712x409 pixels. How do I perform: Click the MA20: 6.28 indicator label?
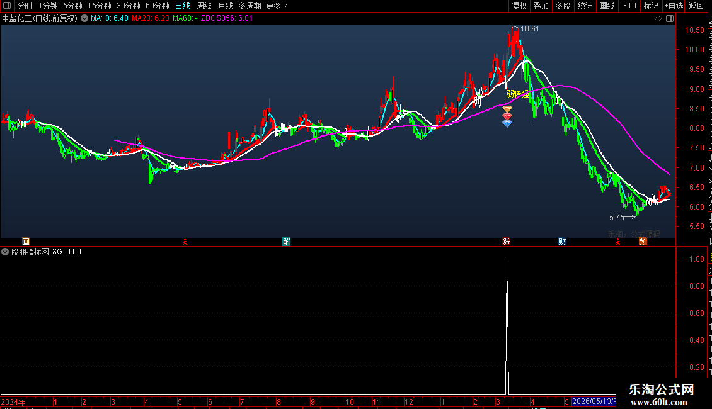tap(151, 18)
